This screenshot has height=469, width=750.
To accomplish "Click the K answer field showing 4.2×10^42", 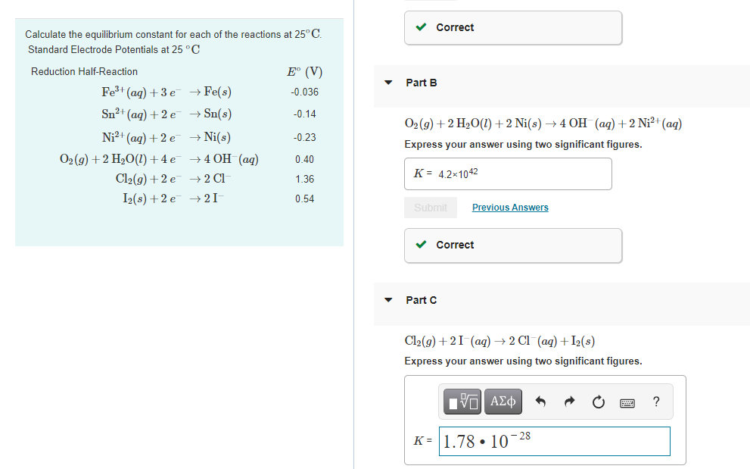I will click(x=508, y=174).
